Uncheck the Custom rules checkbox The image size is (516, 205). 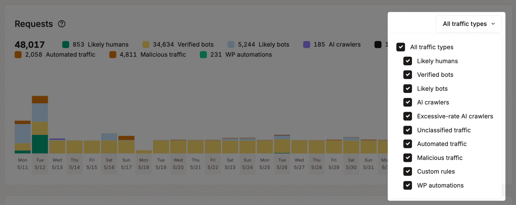[x=408, y=172]
